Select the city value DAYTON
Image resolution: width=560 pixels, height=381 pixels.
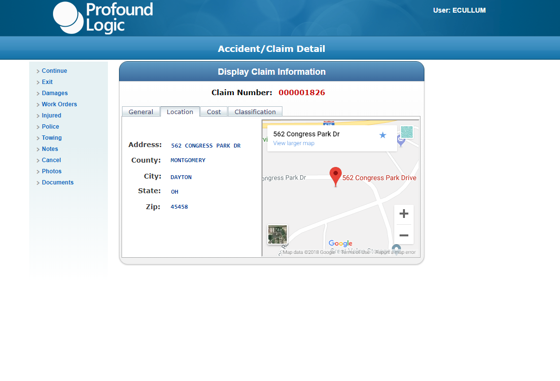(181, 177)
